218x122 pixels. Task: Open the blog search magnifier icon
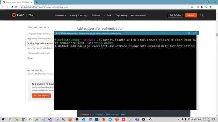pyautogui.click(x=202, y=15)
